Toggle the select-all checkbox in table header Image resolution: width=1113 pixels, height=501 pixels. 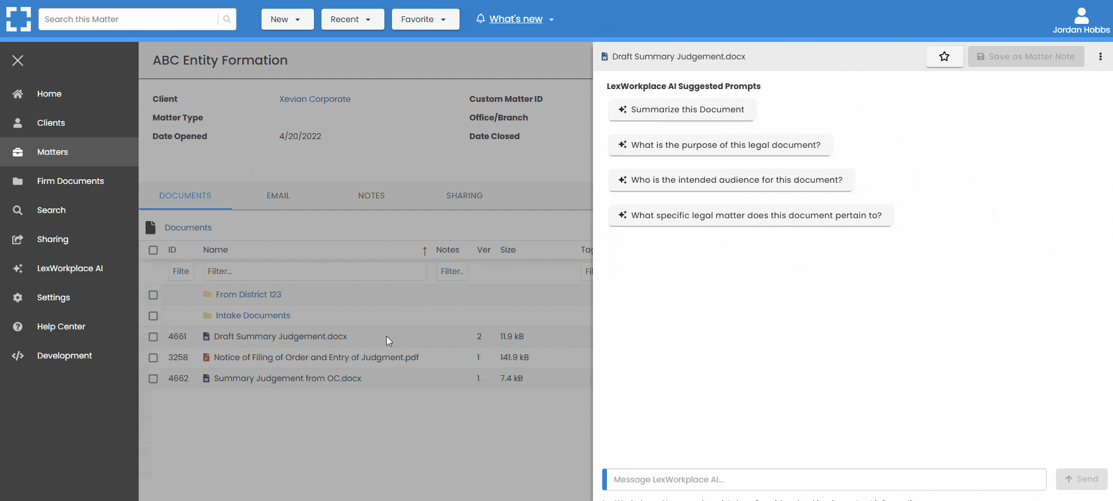pos(153,250)
